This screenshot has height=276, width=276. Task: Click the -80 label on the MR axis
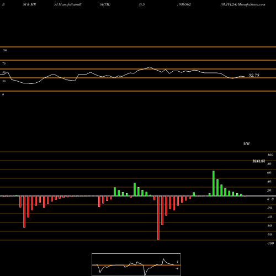pos(269,235)
